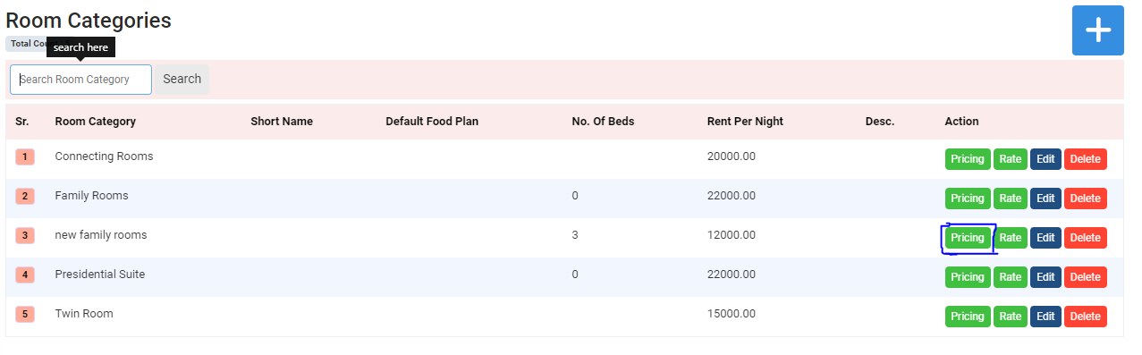This screenshot has width=1142, height=355.
Task: Open Rate for Presidential Suite
Action: [x=1011, y=277]
